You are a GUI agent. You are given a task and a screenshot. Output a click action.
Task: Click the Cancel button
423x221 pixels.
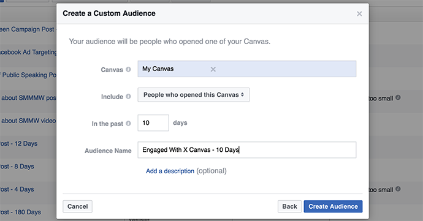point(78,206)
